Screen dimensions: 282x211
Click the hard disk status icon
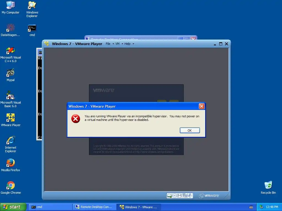(169, 196)
